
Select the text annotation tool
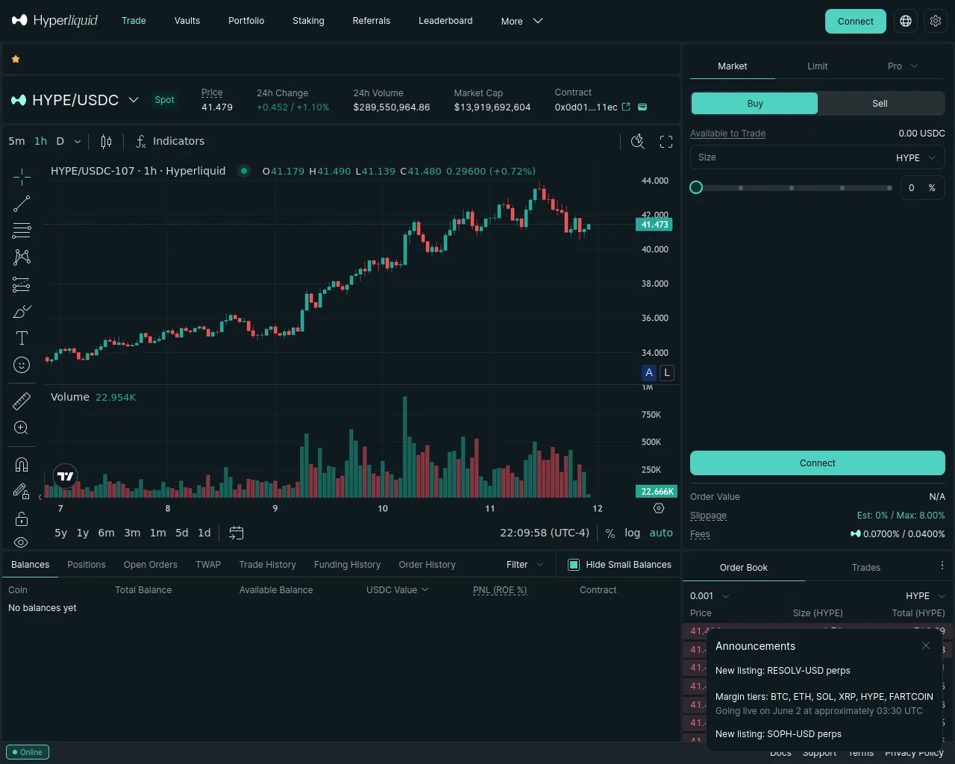click(22, 338)
